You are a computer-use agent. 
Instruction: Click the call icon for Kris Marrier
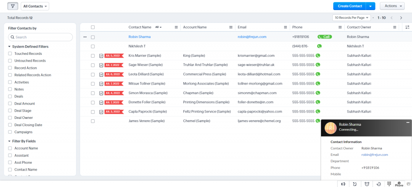[x=318, y=56]
